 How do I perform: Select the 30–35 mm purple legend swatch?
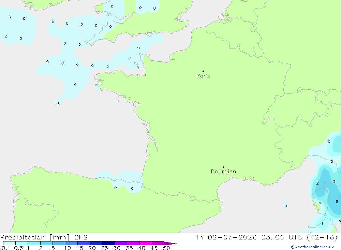[121, 243]
